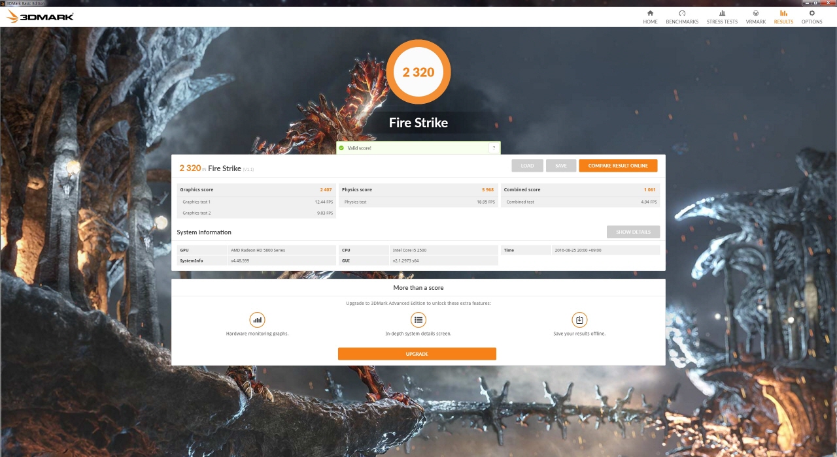
Task: Click the In-depth system details screen caption
Action: (x=418, y=334)
